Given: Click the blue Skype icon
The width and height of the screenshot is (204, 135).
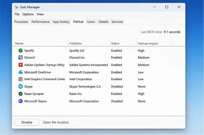Looking at the screenshot, I should pyautogui.click(x=20, y=86).
